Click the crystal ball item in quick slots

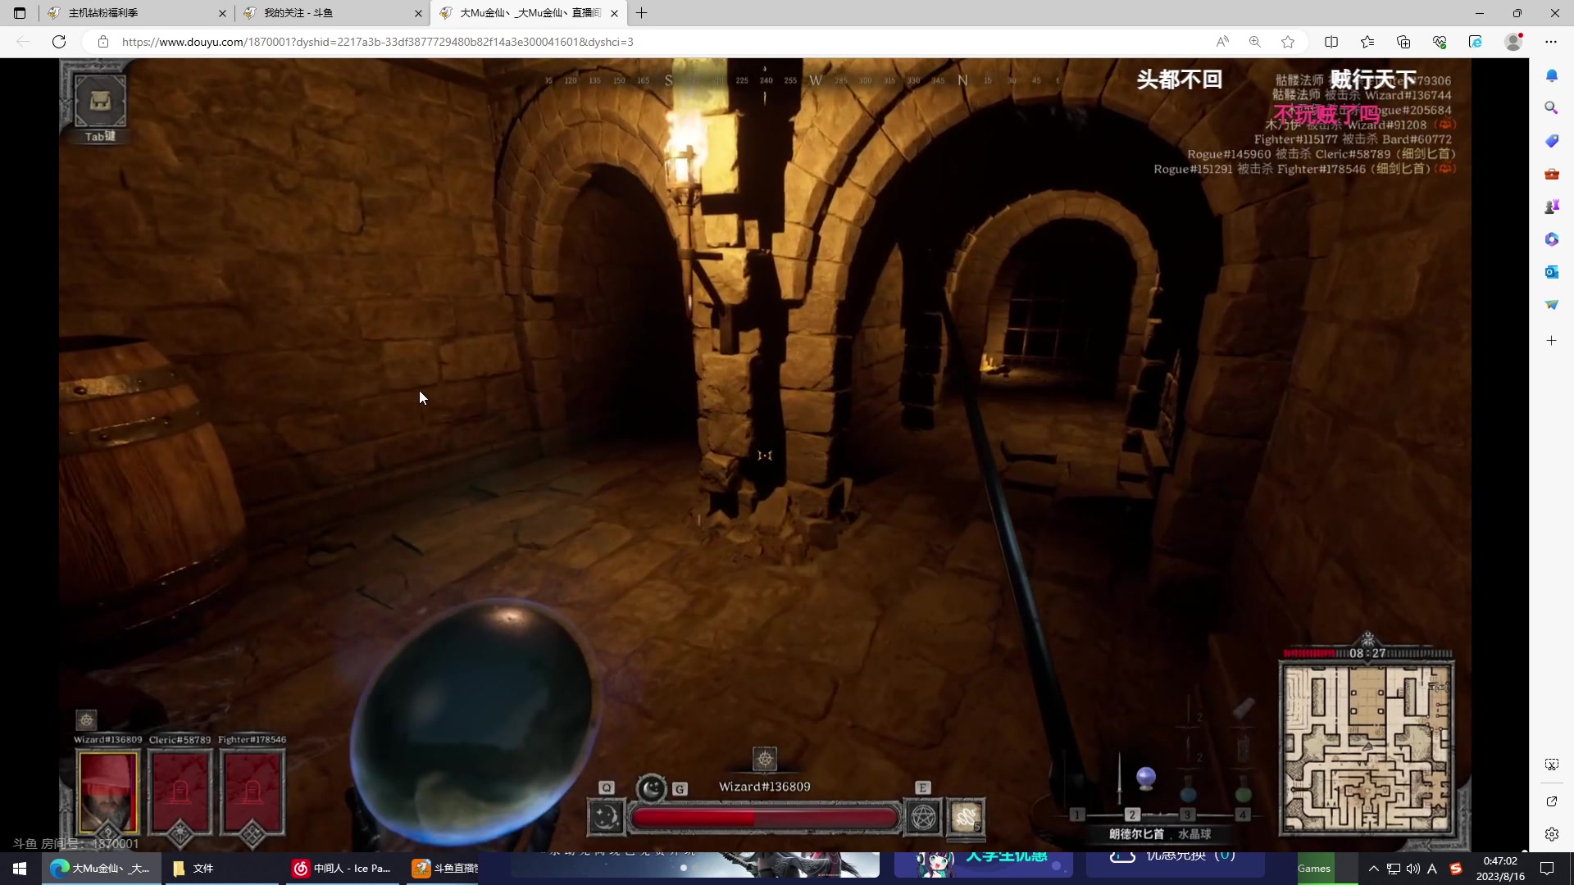point(1146,778)
